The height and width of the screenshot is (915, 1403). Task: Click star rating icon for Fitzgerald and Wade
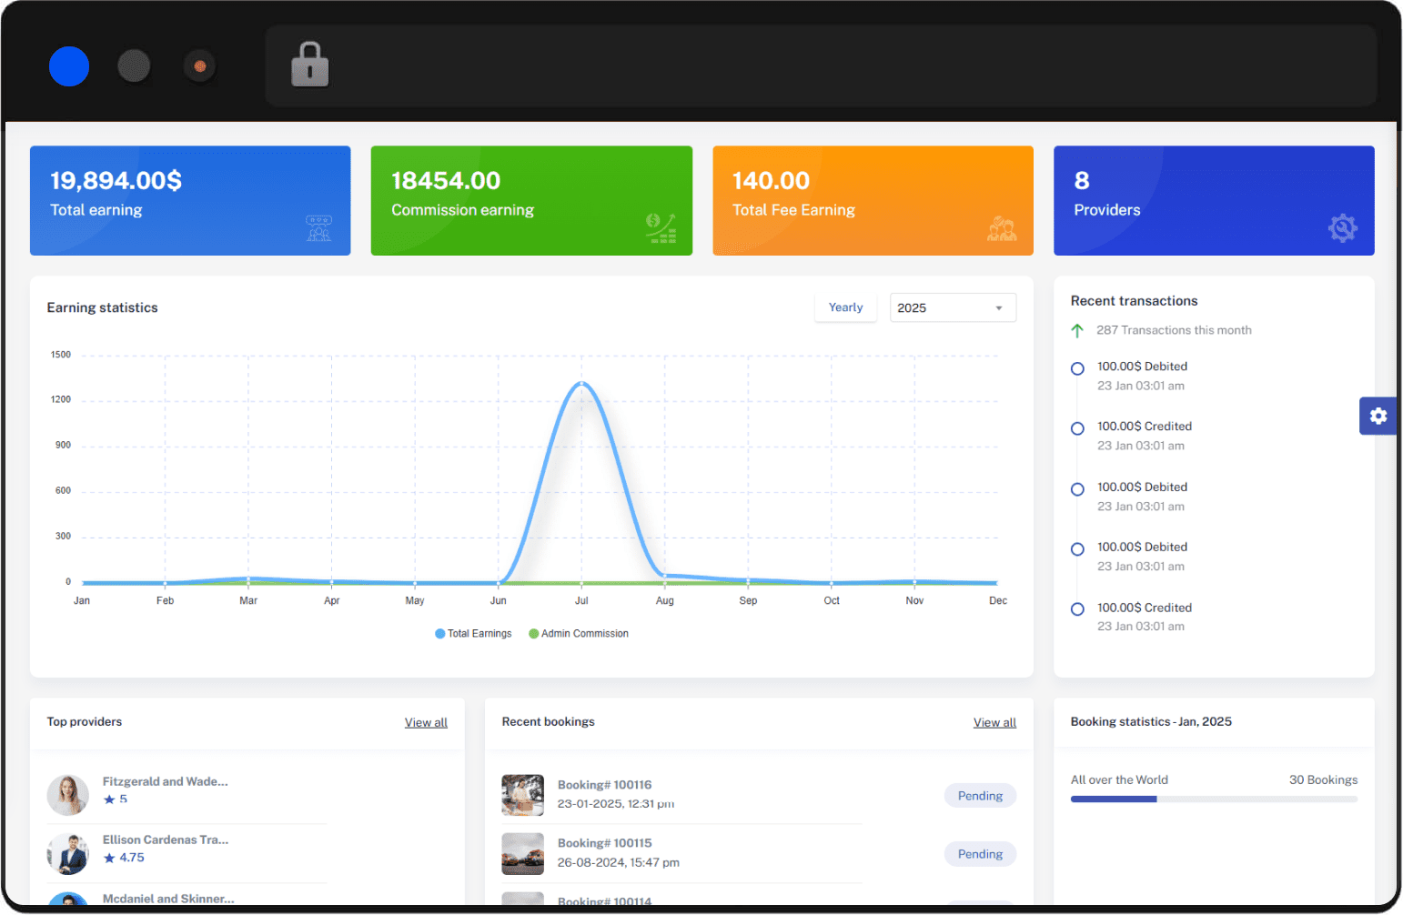(x=109, y=799)
